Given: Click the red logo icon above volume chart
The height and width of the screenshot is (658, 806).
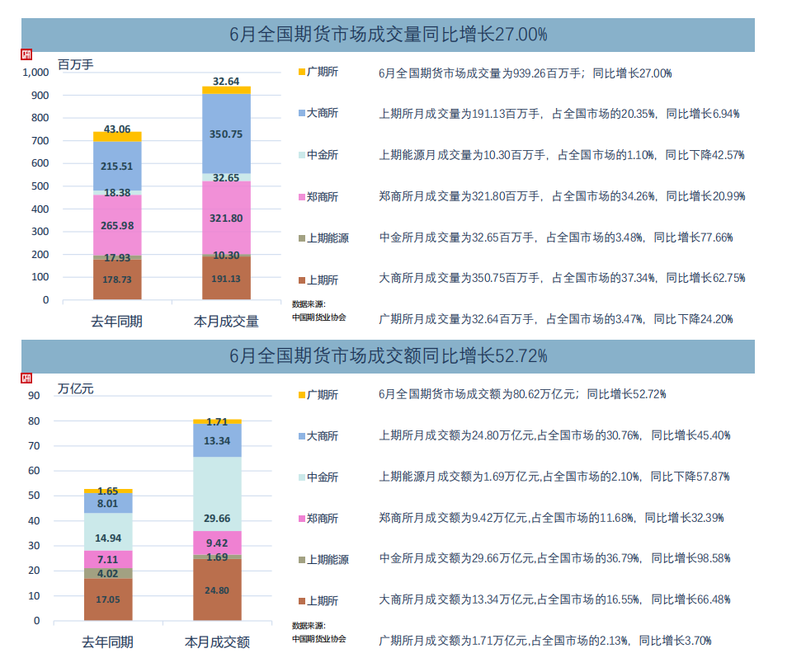Looking at the screenshot, I should pyautogui.click(x=26, y=54).
